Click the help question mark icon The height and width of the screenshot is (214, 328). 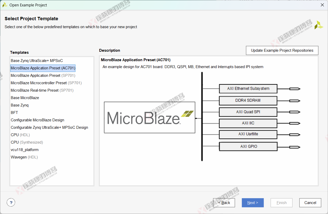11,203
